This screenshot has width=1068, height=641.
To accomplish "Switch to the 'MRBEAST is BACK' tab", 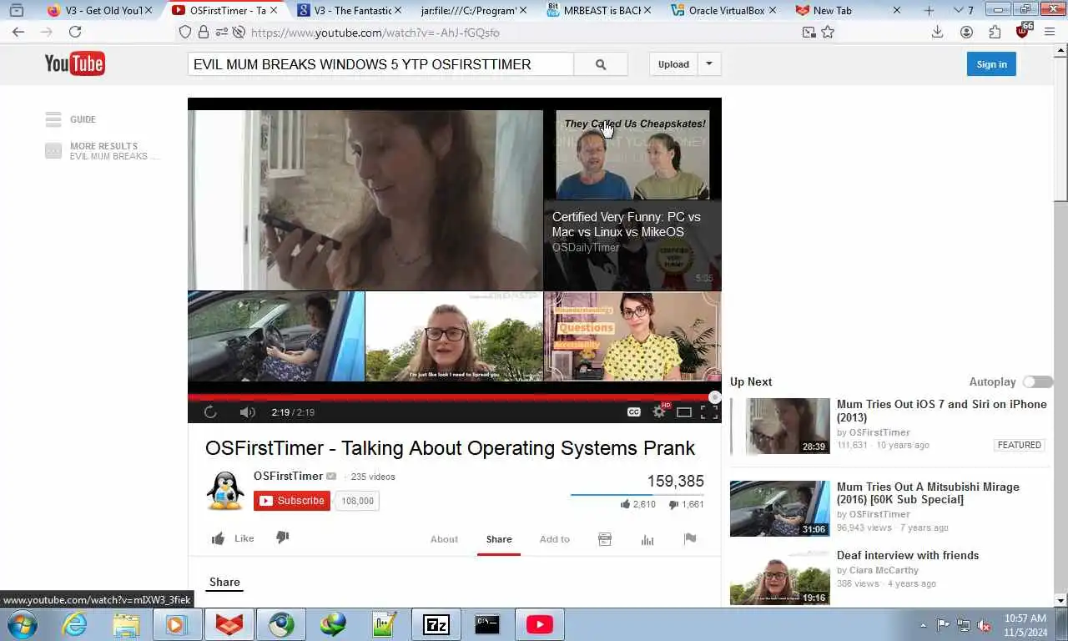I will point(597,10).
